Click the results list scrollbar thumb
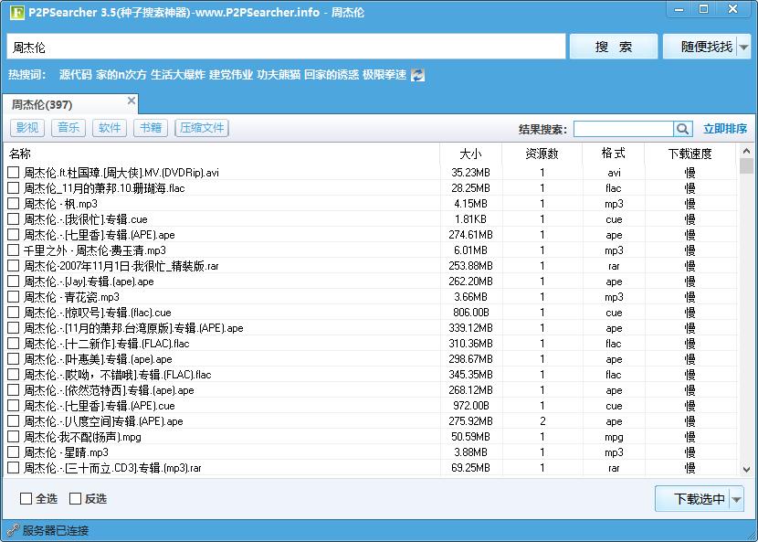 (x=746, y=166)
